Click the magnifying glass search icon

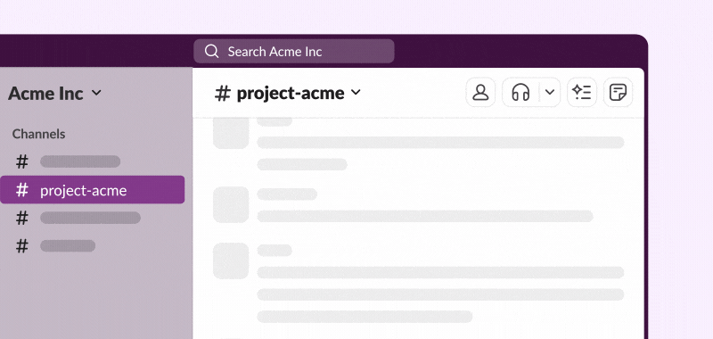[x=212, y=52]
